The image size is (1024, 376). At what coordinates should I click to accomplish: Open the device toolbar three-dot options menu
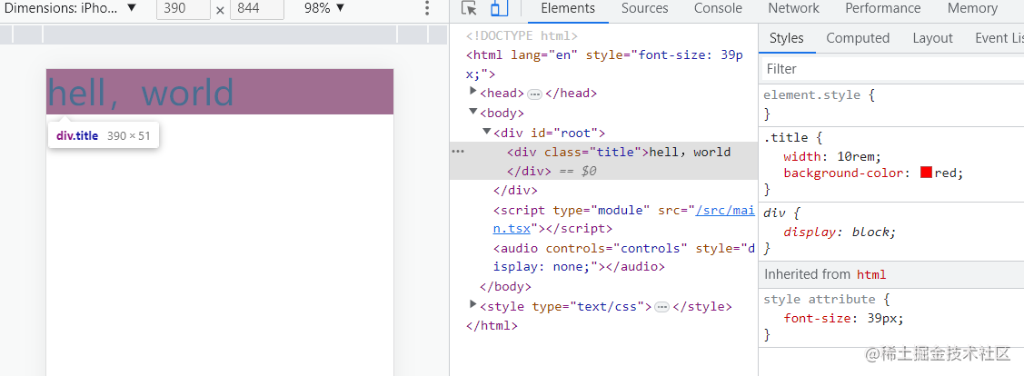pyautogui.click(x=427, y=8)
